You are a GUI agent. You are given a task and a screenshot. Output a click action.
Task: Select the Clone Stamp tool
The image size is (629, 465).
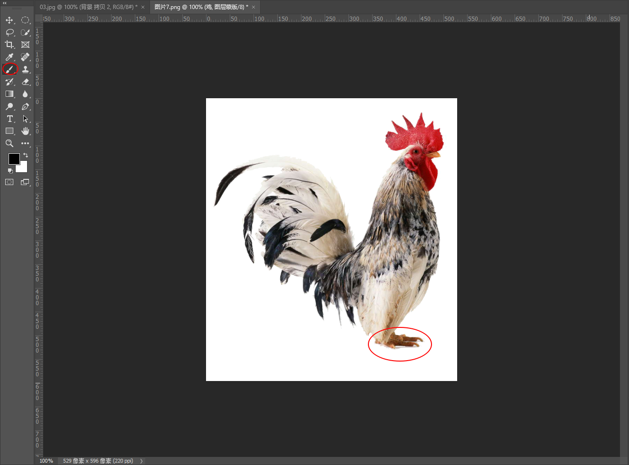tap(25, 69)
